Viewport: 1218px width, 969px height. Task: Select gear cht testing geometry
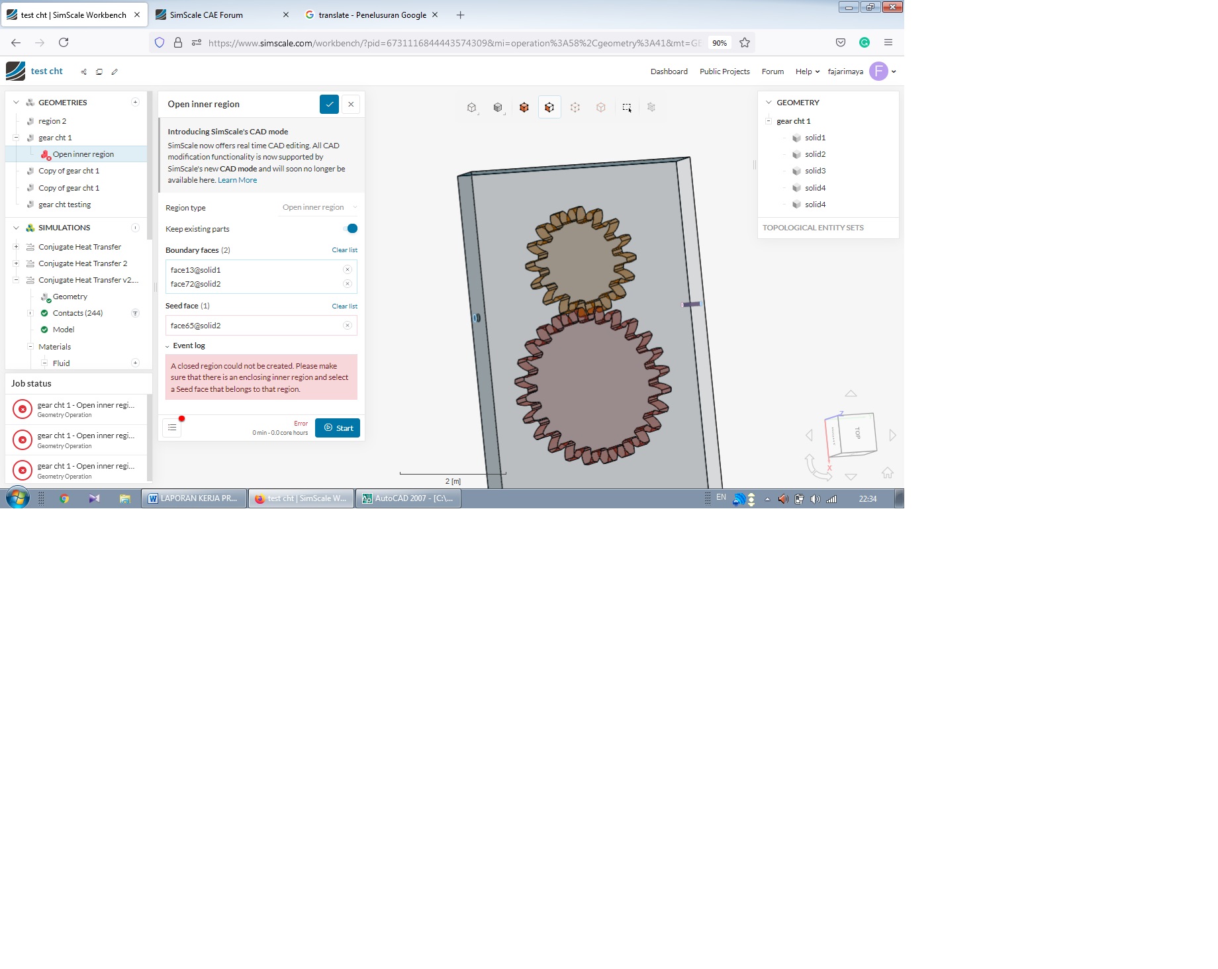64,205
